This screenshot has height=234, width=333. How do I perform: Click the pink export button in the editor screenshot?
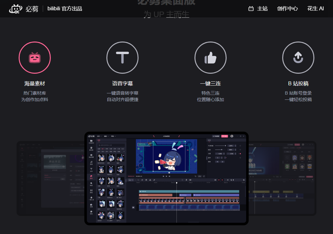(x=224, y=136)
